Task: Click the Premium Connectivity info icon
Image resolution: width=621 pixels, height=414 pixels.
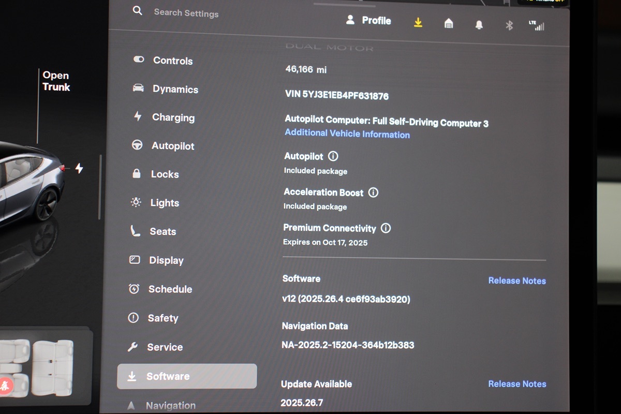Action: point(386,228)
